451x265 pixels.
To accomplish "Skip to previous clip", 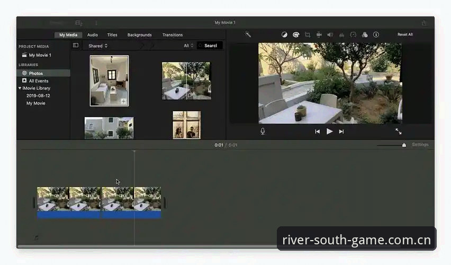I will tap(317, 131).
